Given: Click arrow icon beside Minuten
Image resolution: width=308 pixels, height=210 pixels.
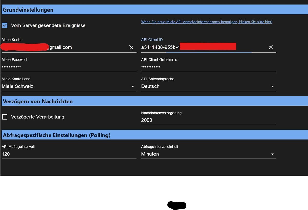Looking at the screenshot, I should click(x=272, y=154).
